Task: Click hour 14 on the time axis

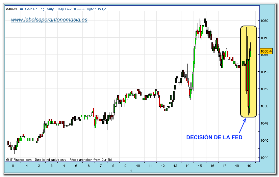Action: 187,166
